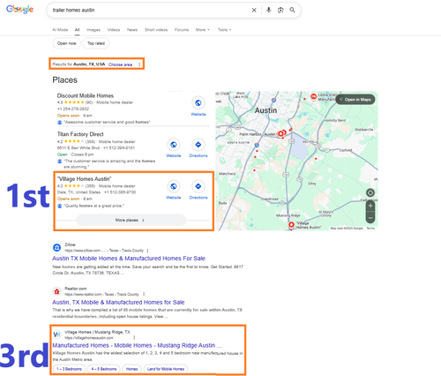Open the More search dropdown
The height and width of the screenshot is (376, 441).
[x=203, y=30]
